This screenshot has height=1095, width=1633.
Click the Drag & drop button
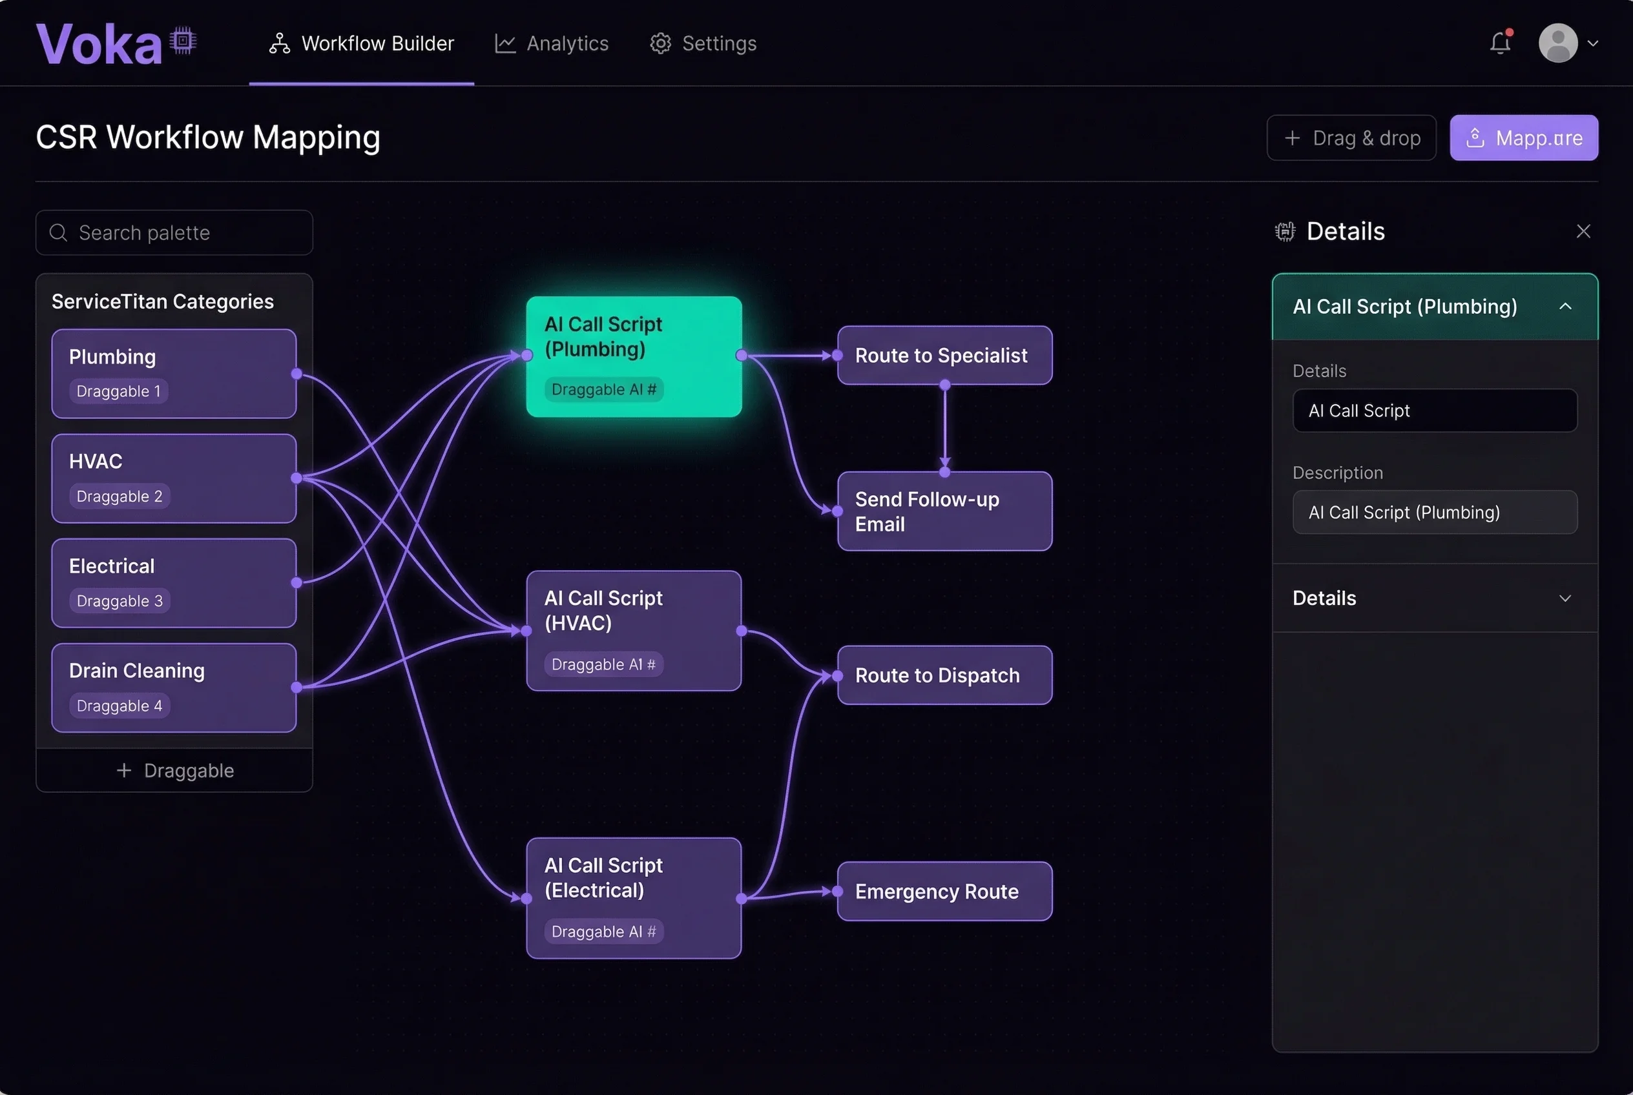click(x=1351, y=138)
